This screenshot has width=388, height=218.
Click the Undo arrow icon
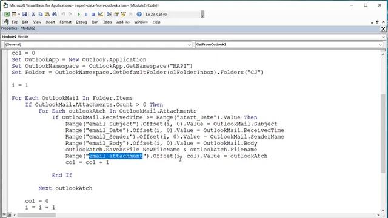[x=63, y=15]
